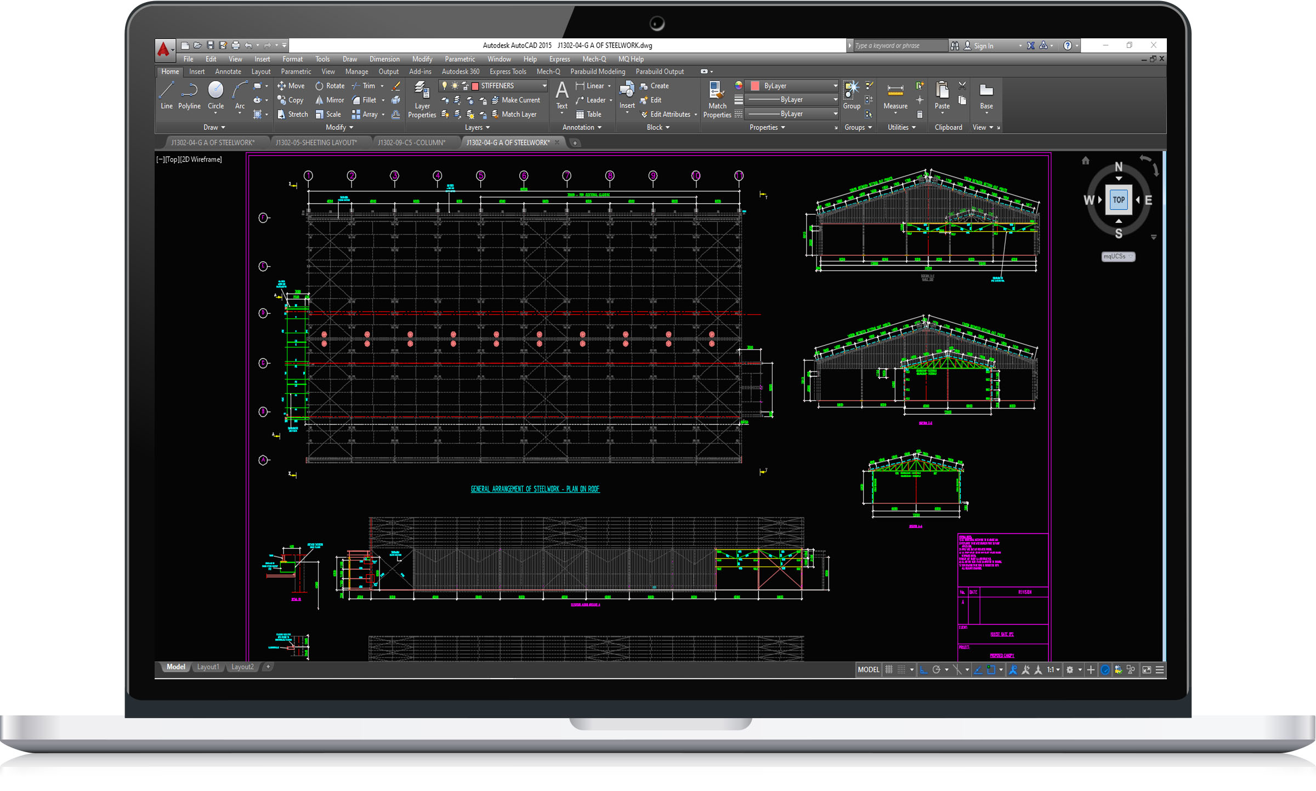The image size is (1316, 791).
Task: Toggle Ortho mode in status bar
Action: coord(924,669)
